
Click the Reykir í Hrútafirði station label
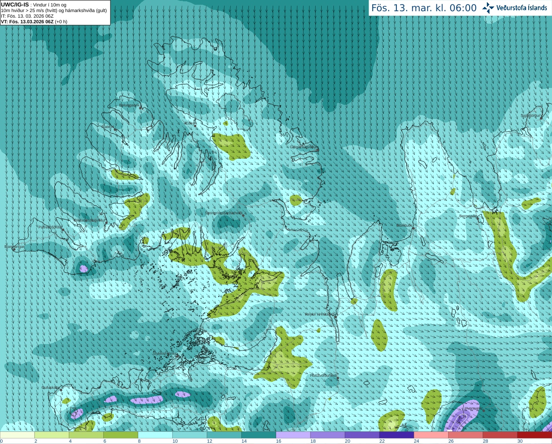point(320,314)
